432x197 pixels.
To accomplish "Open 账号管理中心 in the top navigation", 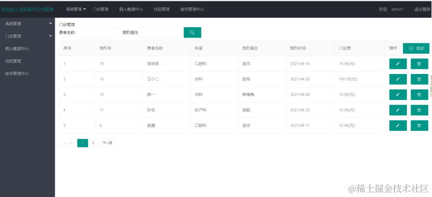I will pos(192,9).
